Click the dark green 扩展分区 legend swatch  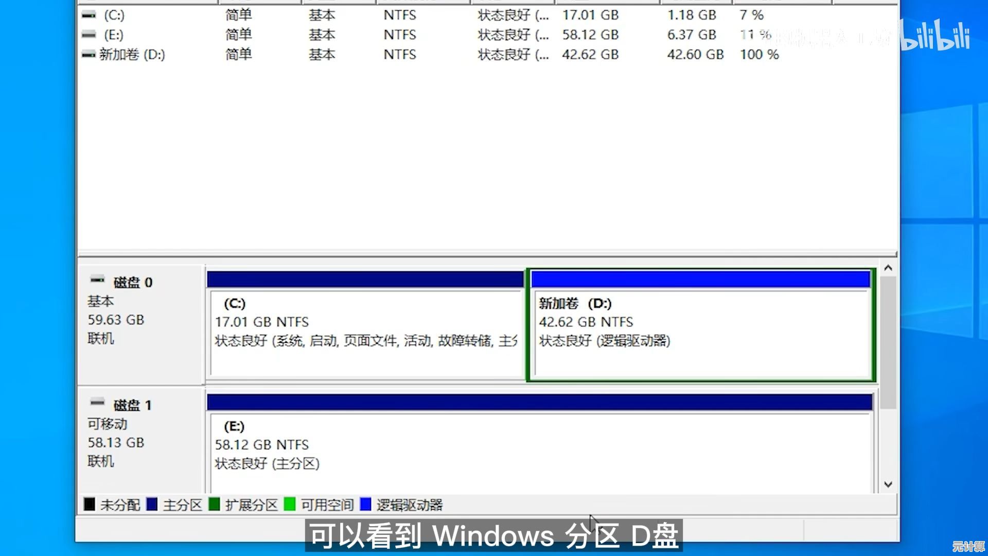click(x=215, y=504)
